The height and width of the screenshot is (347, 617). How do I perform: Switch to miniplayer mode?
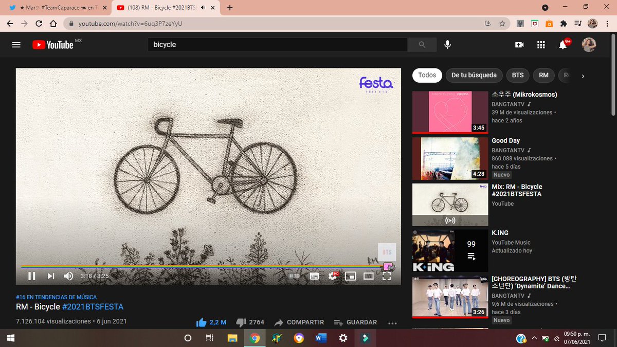tap(350, 276)
